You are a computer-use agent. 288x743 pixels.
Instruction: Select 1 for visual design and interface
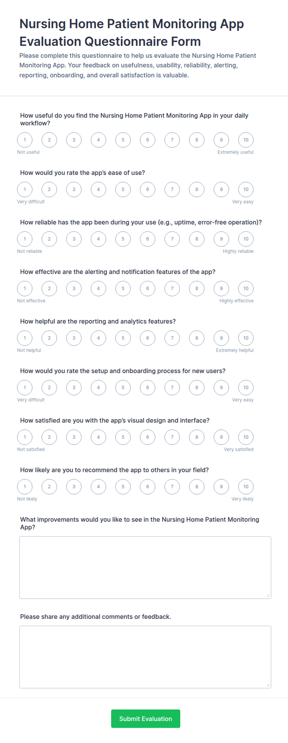coord(25,437)
